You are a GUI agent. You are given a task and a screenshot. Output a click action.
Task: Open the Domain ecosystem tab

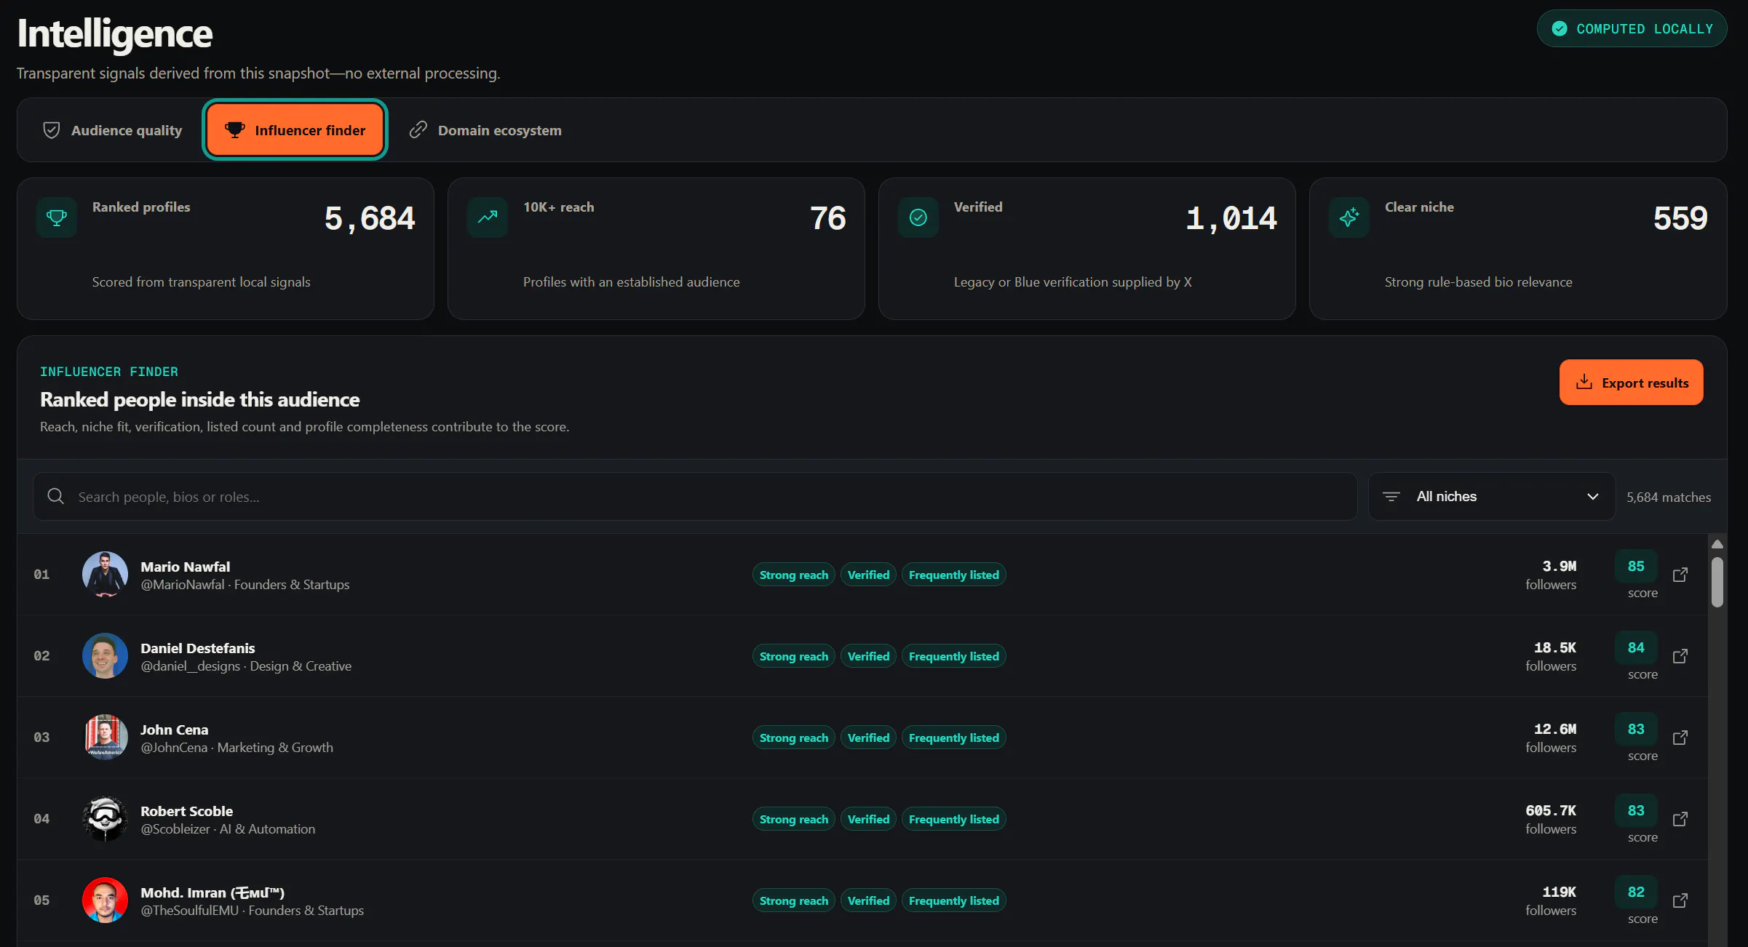click(485, 130)
